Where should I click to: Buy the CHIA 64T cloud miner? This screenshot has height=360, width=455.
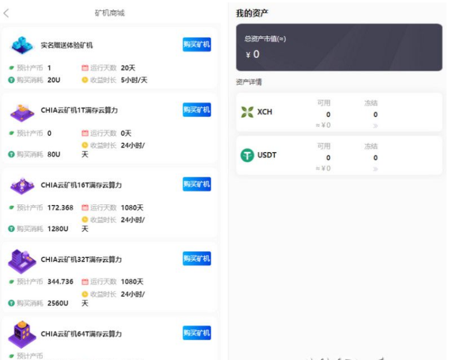[x=197, y=333]
